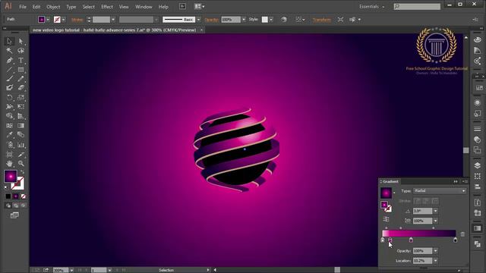486x273 pixels.
Task: Enable Draw Behind mode
Action: pos(15,206)
